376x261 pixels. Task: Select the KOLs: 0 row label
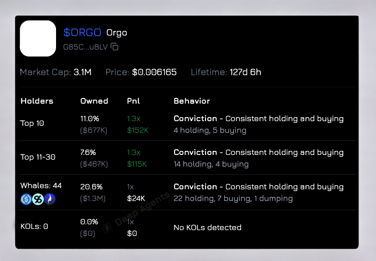34,227
